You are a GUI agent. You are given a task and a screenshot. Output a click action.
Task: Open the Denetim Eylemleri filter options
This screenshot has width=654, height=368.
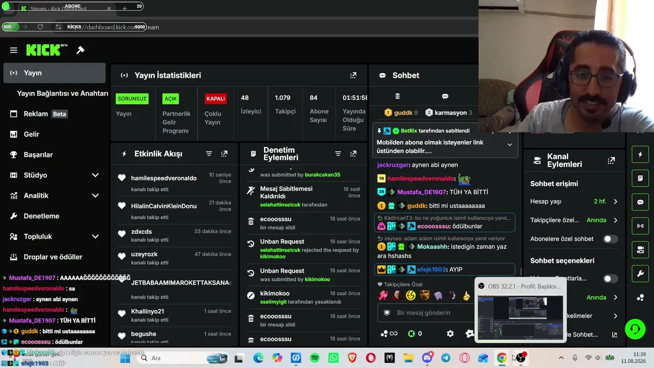point(338,154)
